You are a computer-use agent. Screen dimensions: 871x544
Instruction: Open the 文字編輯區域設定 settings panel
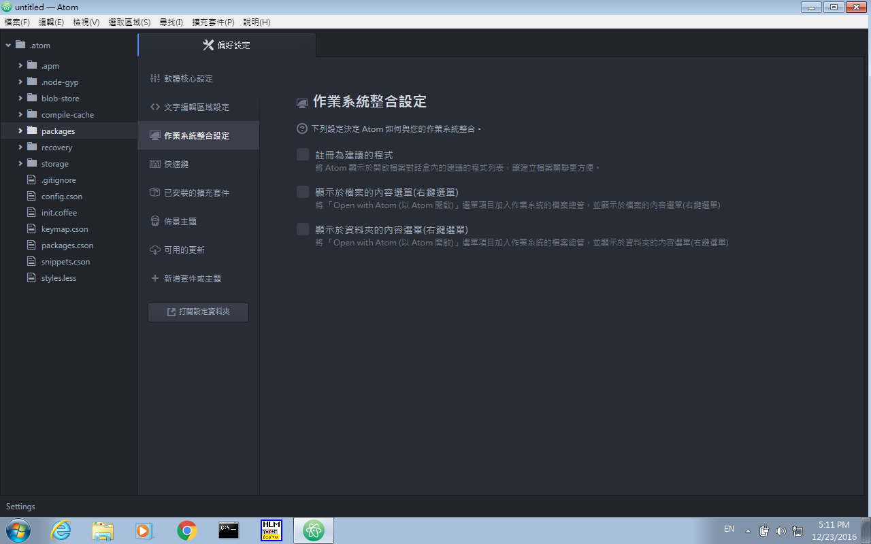198,107
